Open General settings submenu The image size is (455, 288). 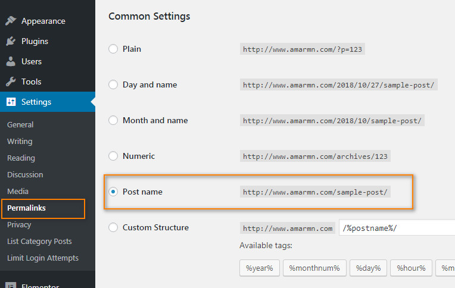click(20, 125)
